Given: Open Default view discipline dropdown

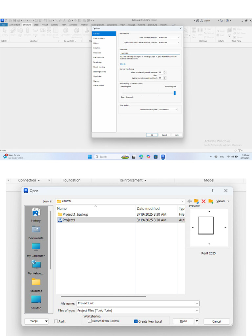Looking at the screenshot, I should [168, 110].
